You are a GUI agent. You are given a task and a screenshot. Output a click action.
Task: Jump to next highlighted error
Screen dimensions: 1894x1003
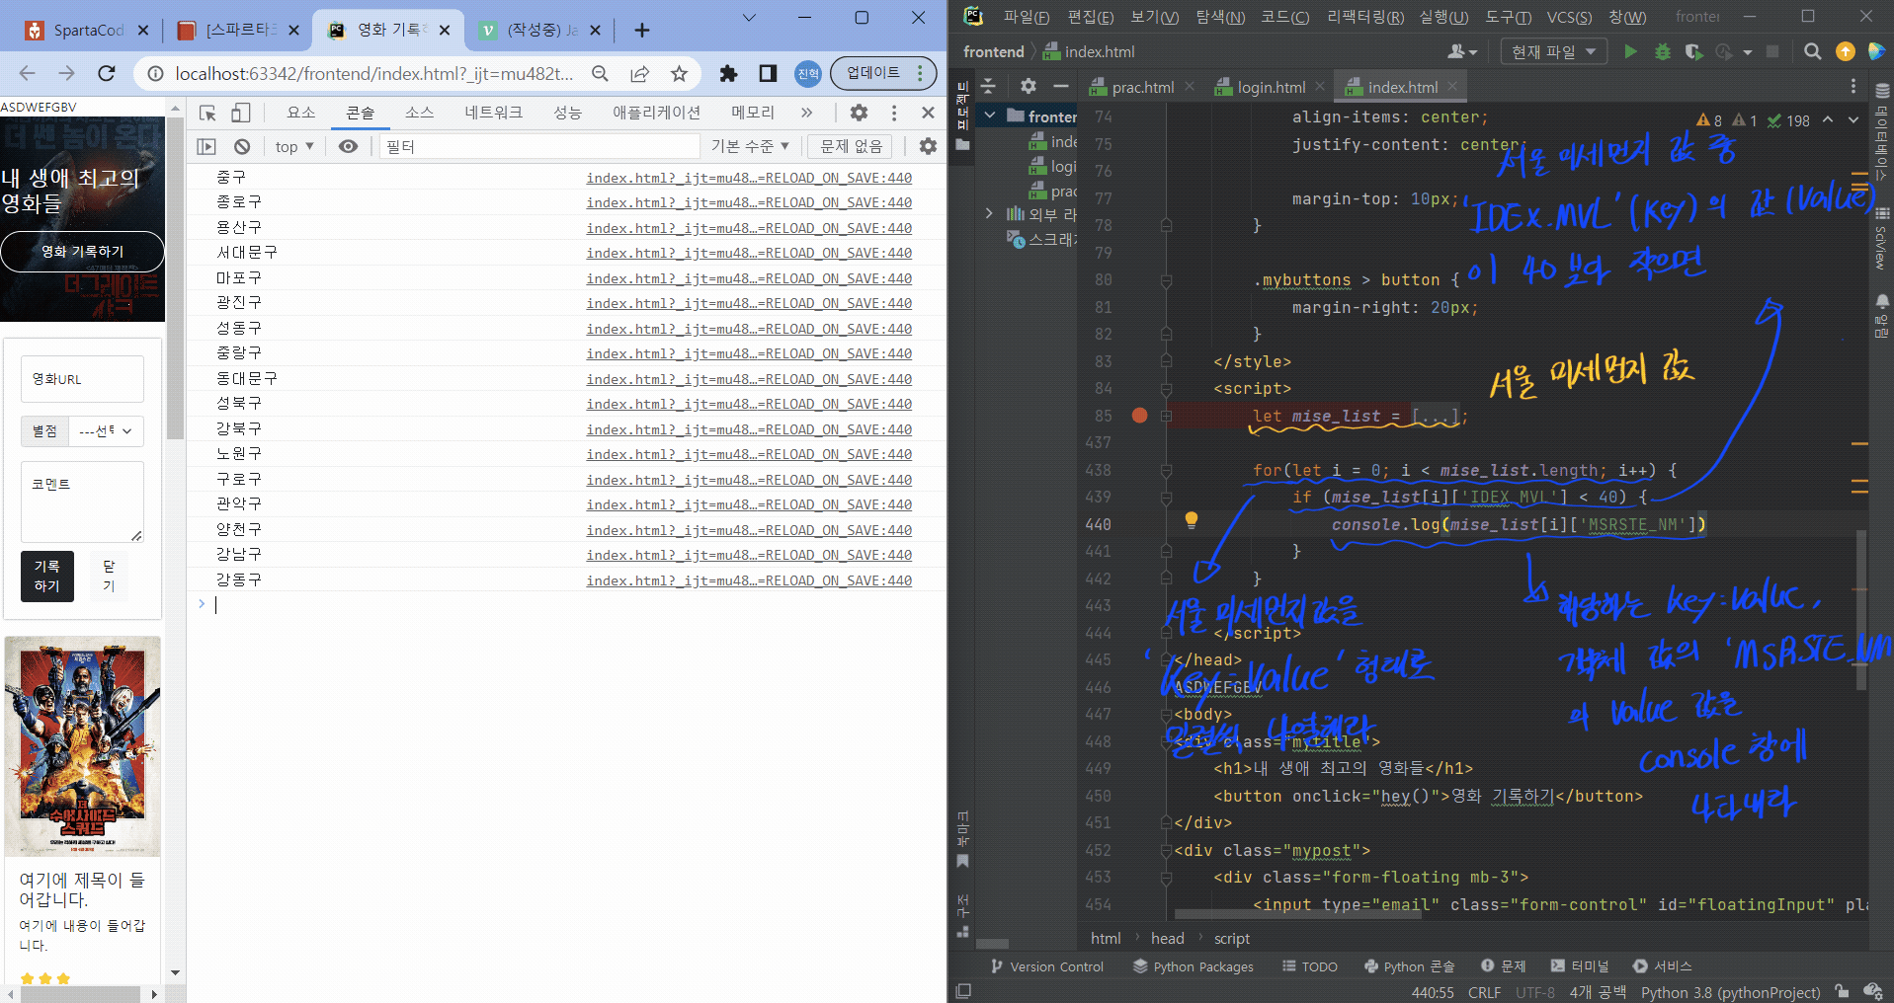[1853, 119]
